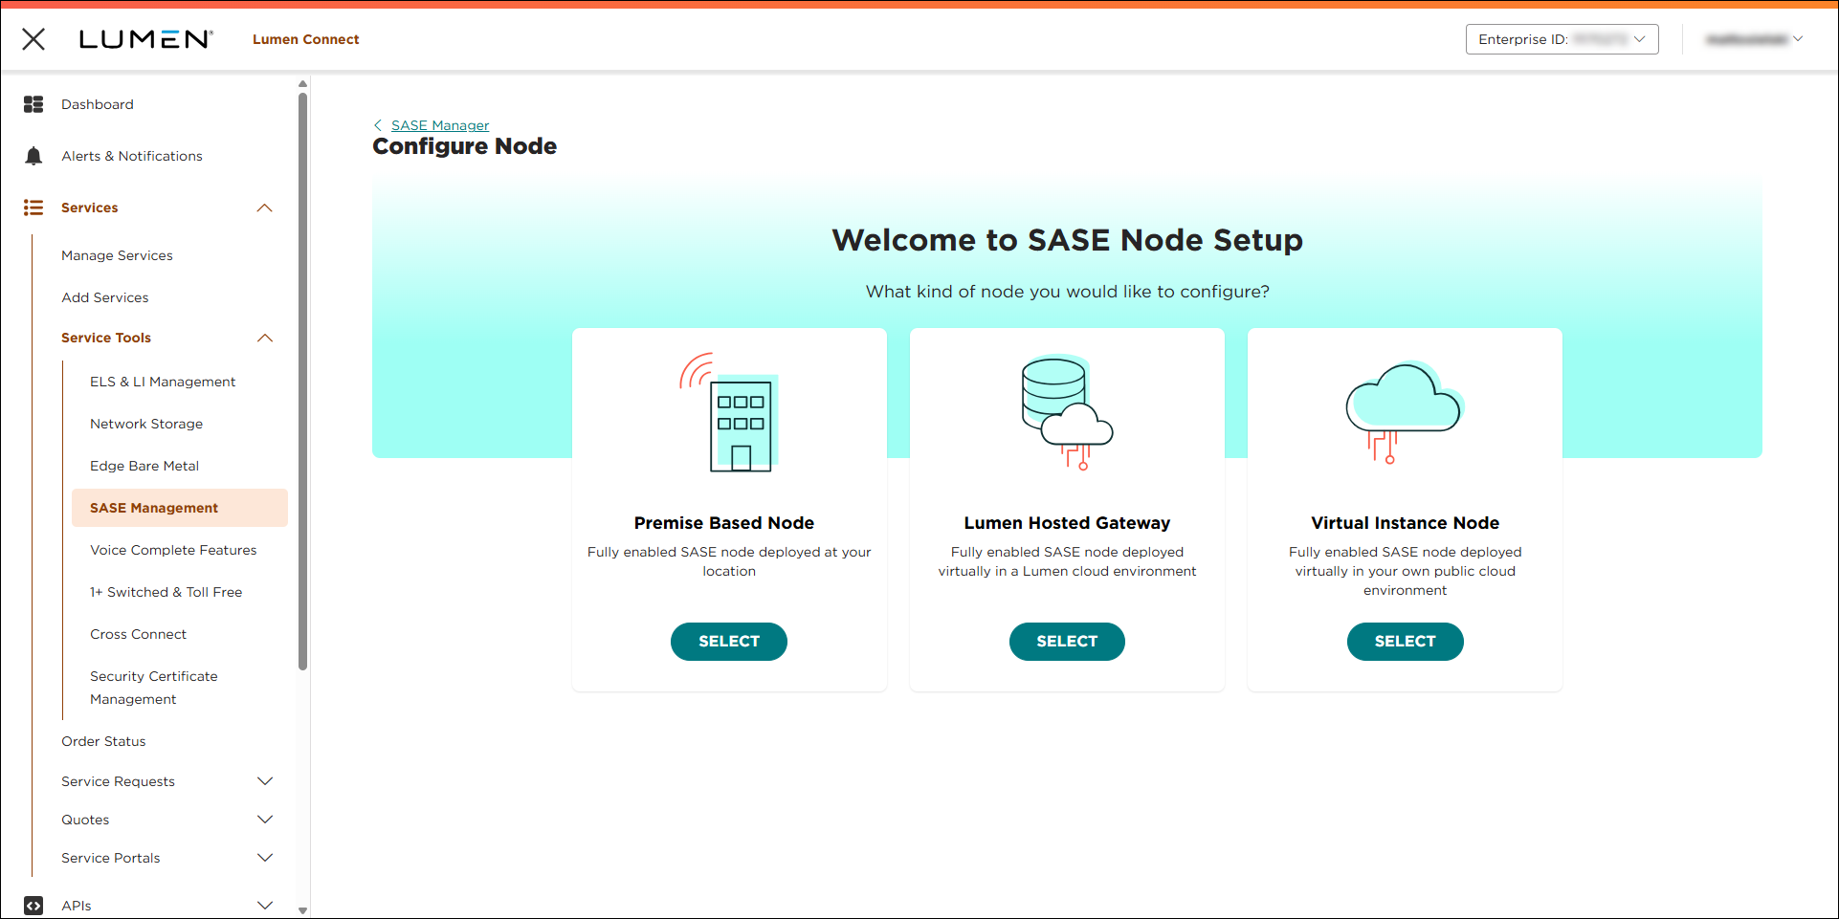Image resolution: width=1839 pixels, height=919 pixels.
Task: Collapse the Service Tools chevron
Action: click(x=265, y=338)
